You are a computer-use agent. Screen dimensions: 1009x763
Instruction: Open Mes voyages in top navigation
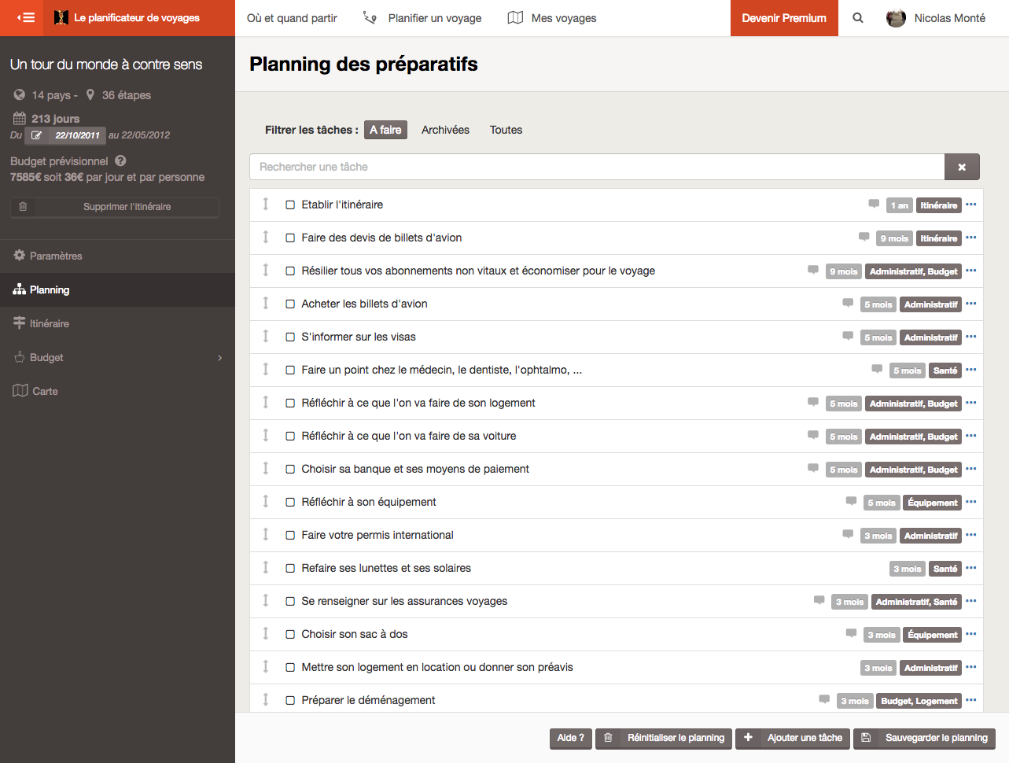tap(552, 18)
